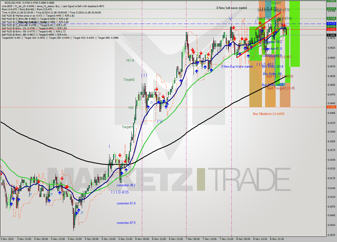Select the 'Buy Stoploss | 0.4409' label
The height and width of the screenshot is (242, 337).
pos(269,114)
